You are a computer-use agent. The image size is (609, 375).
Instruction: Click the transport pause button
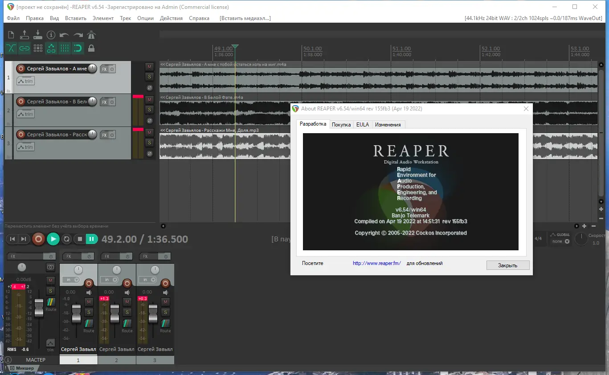91,239
